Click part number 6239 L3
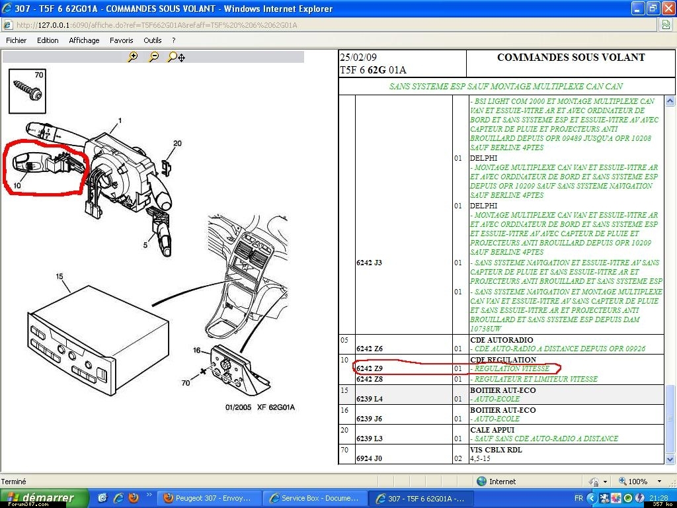677x508 pixels. point(370,439)
